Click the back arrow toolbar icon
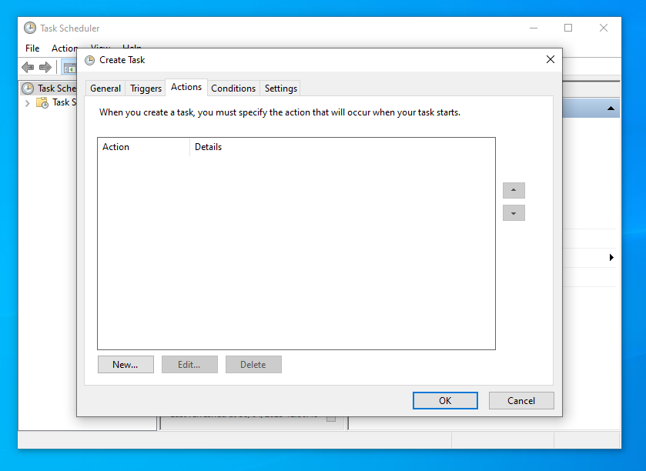The width and height of the screenshot is (646, 471). pyautogui.click(x=28, y=68)
